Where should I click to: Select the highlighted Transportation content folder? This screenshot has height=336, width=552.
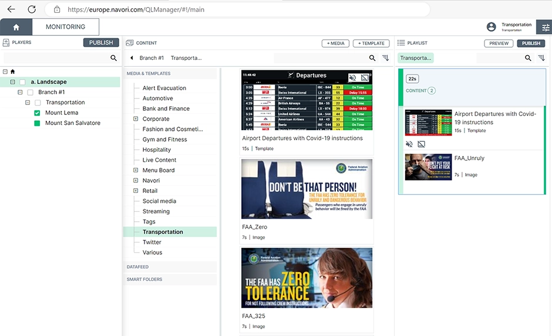point(170,232)
